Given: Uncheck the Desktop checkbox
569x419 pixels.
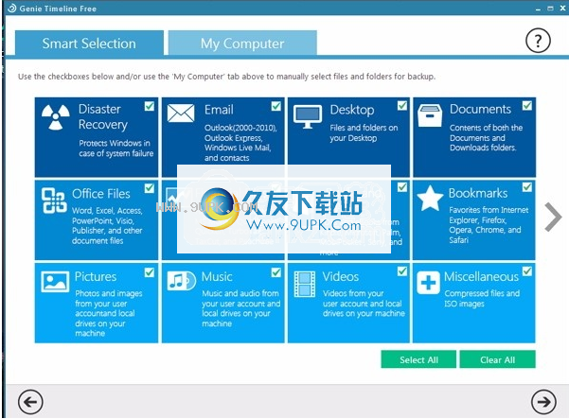Looking at the screenshot, I should [x=401, y=106].
